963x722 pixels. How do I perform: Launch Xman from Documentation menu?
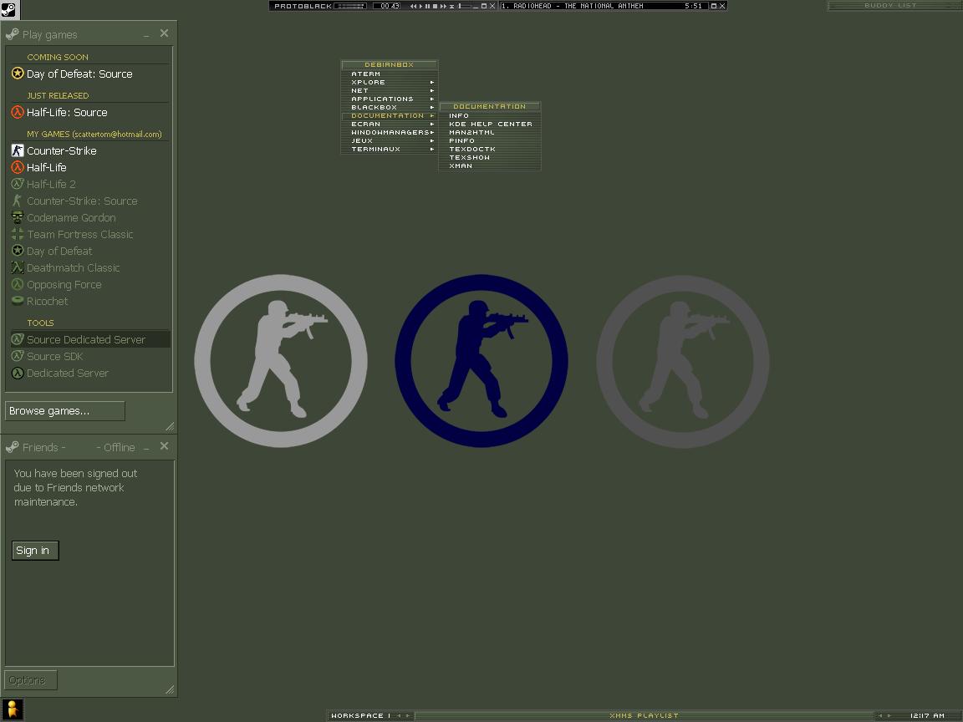click(490, 165)
